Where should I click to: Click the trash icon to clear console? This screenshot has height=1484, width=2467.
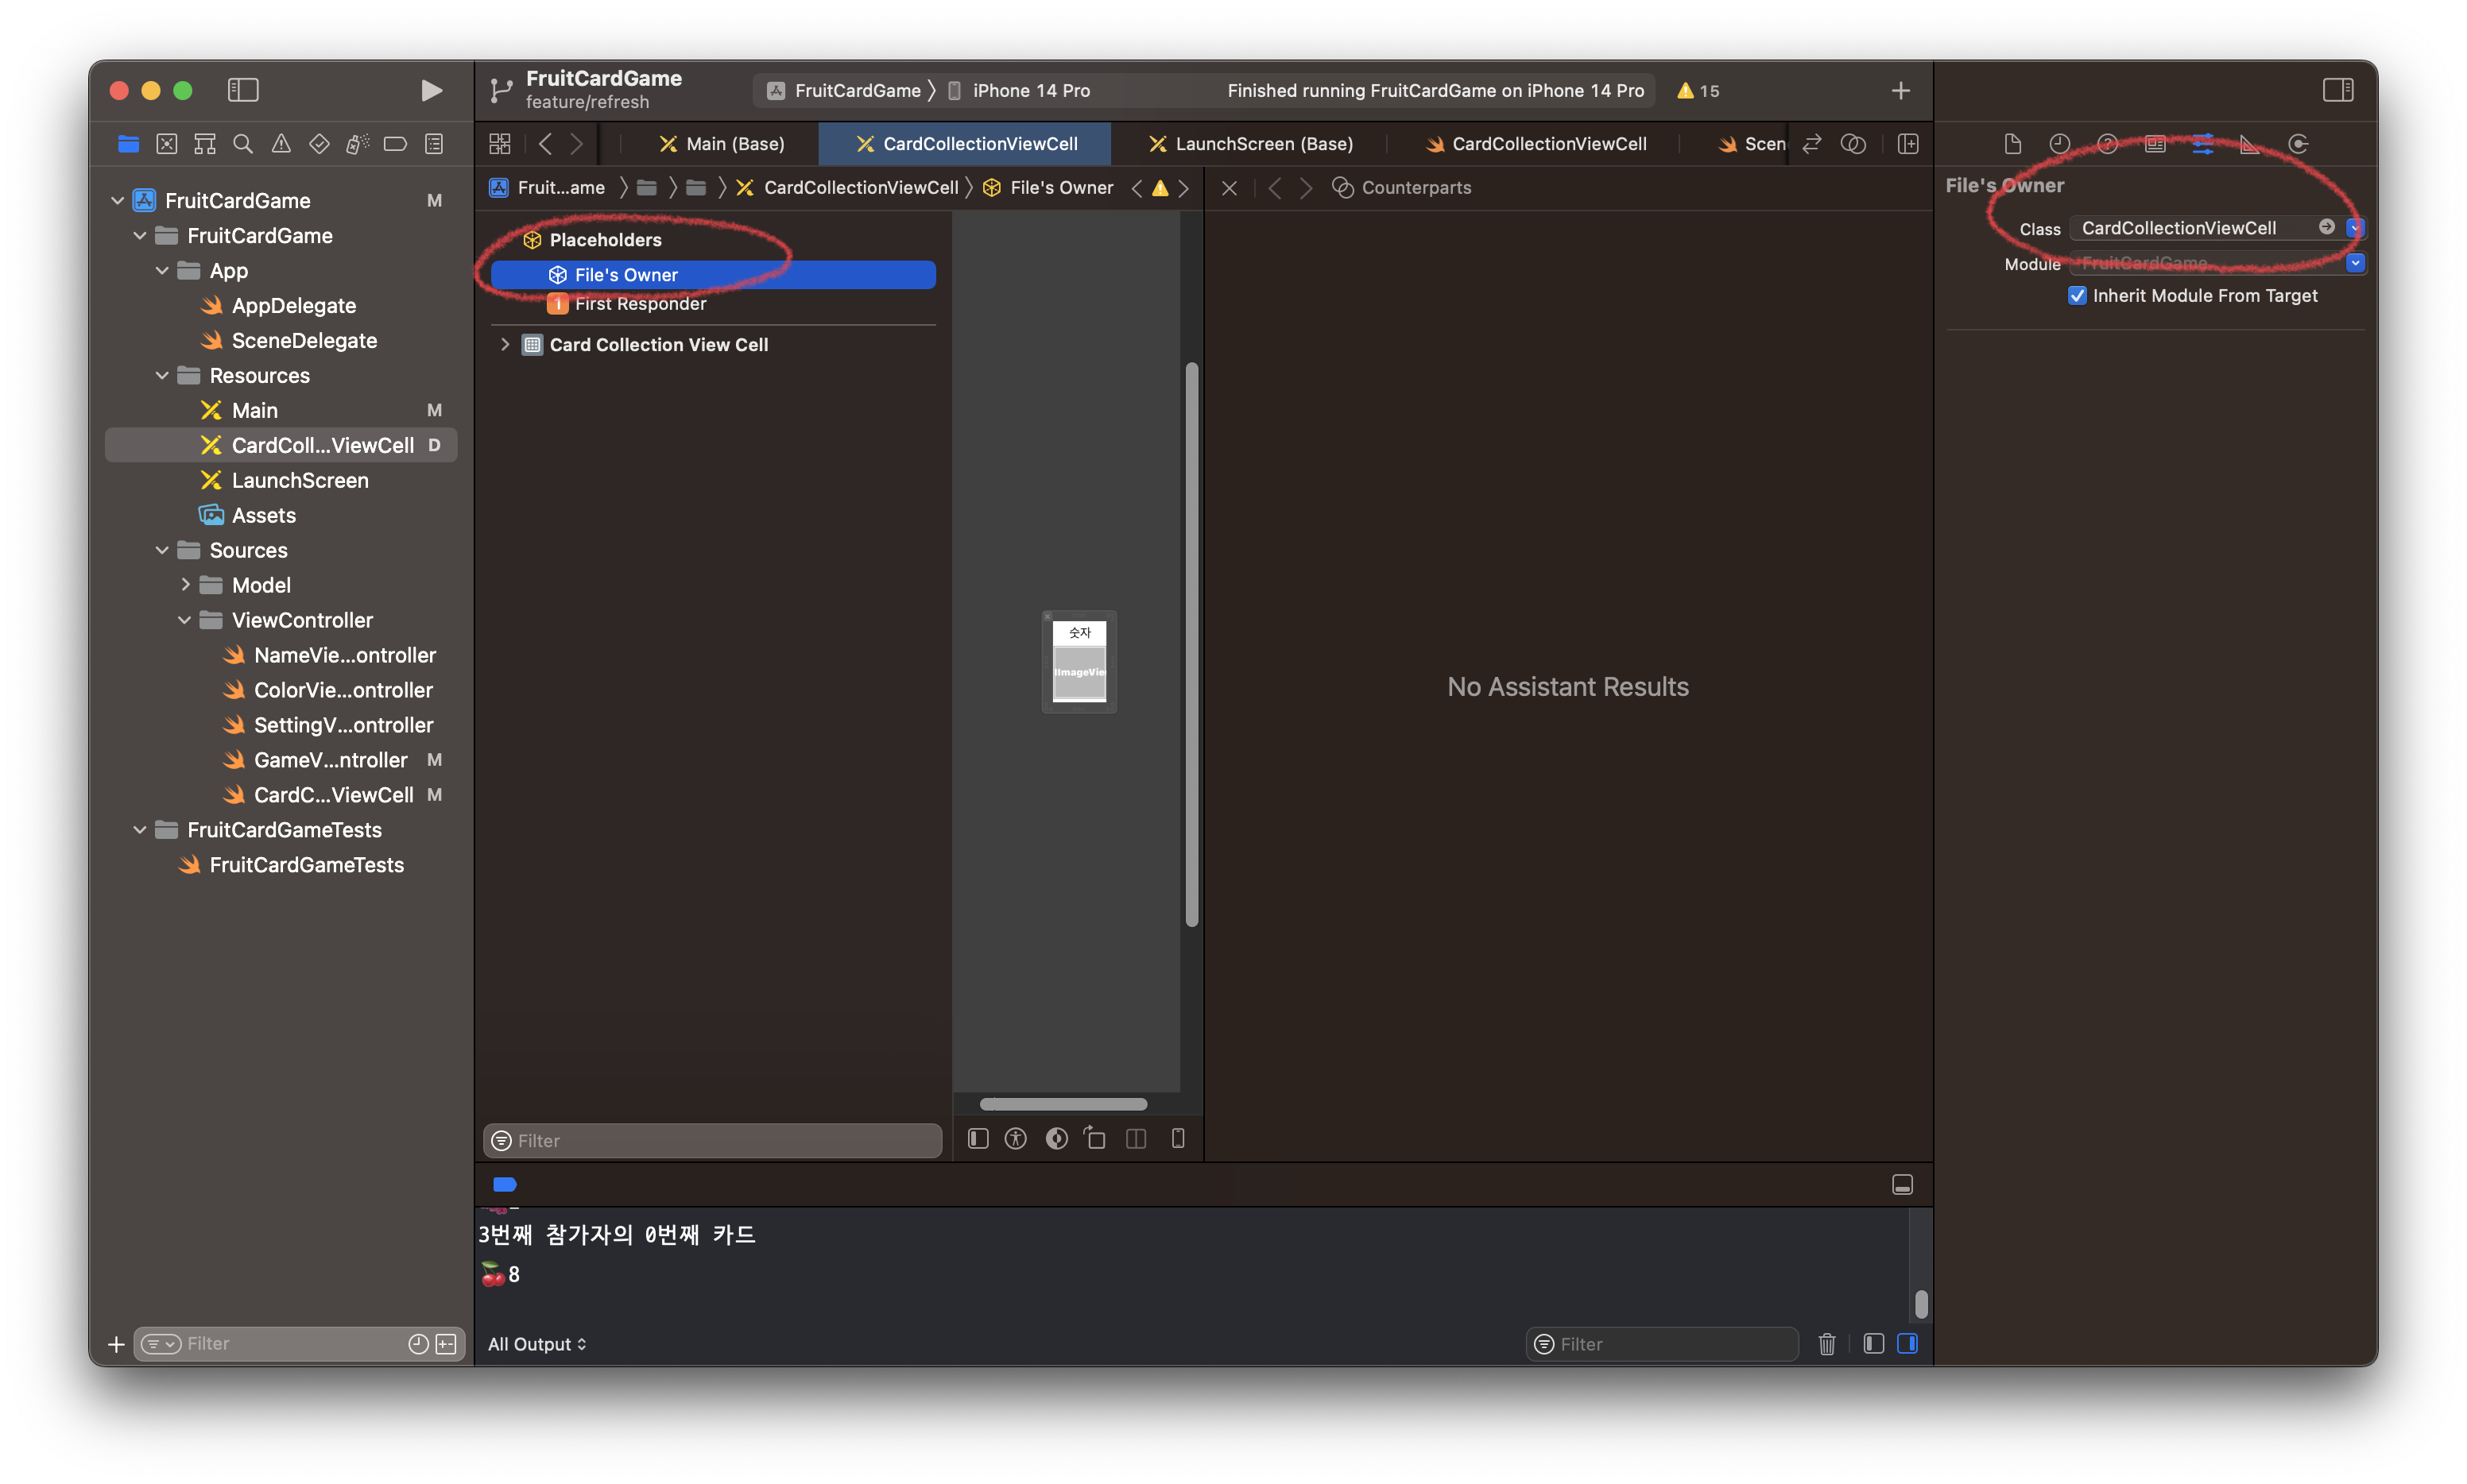point(1826,1344)
